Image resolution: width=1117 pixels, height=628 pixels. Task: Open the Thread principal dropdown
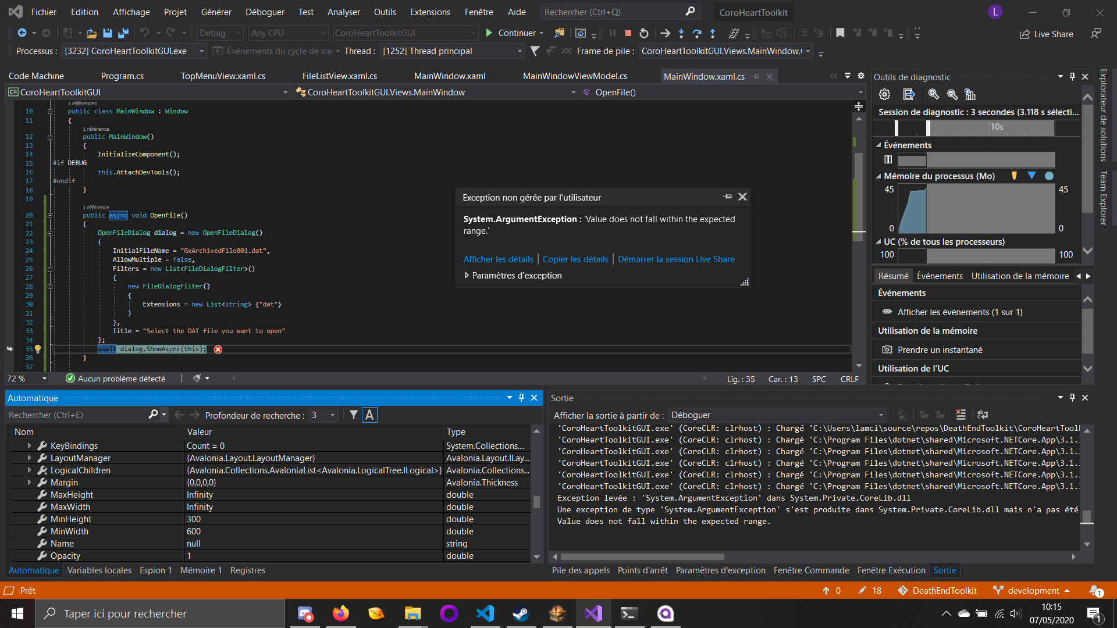pyautogui.click(x=517, y=51)
